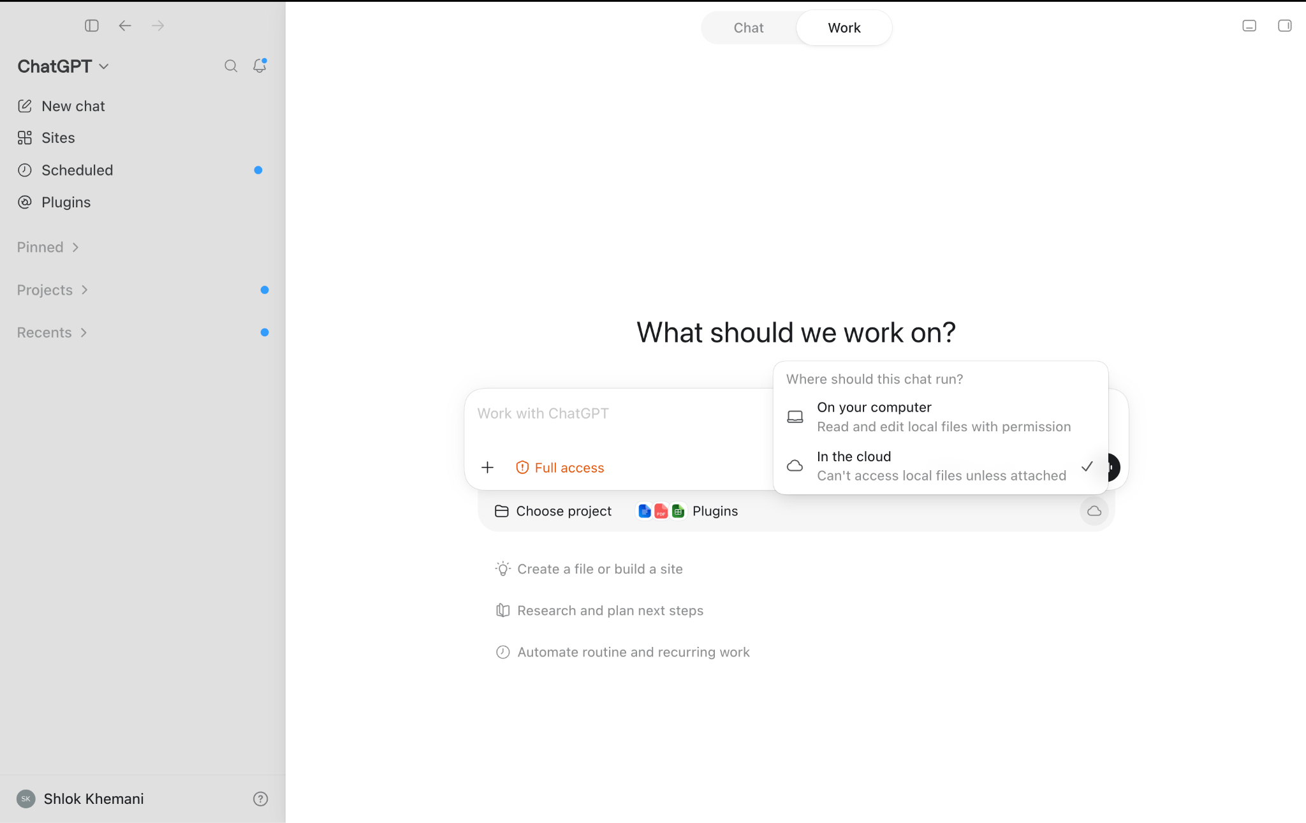Choose Research and plan next steps
The height and width of the screenshot is (823, 1306).
599,611
